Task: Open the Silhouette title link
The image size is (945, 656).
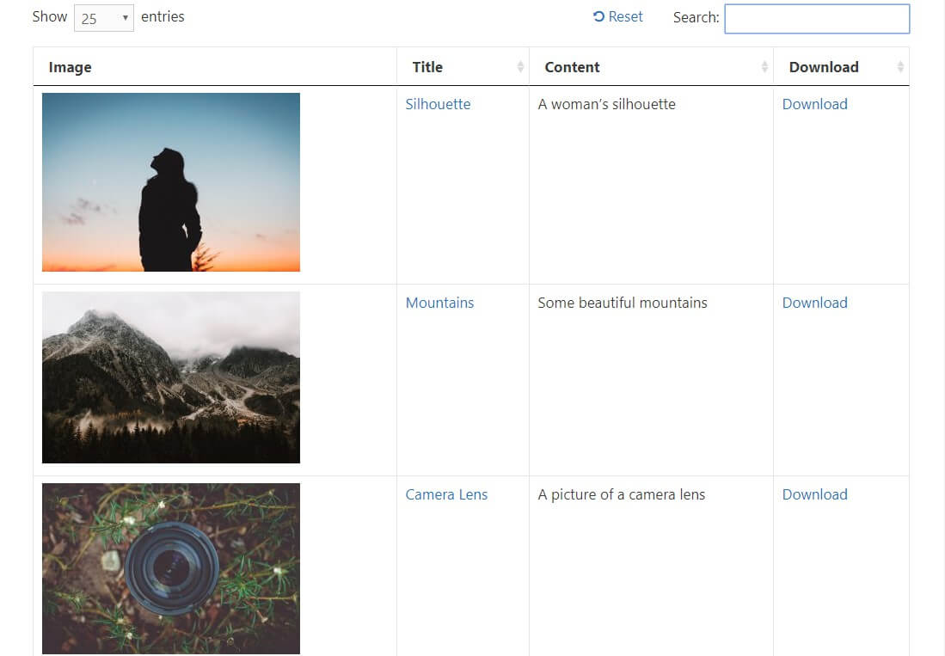Action: point(438,104)
